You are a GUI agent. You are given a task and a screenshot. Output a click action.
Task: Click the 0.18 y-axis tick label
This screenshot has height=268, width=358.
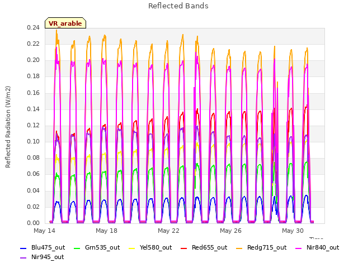point(34,76)
